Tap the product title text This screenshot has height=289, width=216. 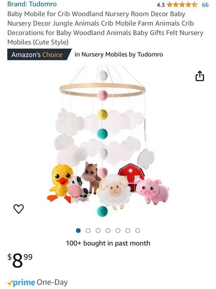tap(105, 28)
